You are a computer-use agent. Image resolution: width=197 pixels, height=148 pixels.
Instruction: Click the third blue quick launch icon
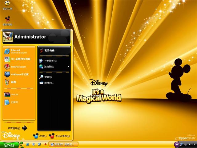pos(39,145)
